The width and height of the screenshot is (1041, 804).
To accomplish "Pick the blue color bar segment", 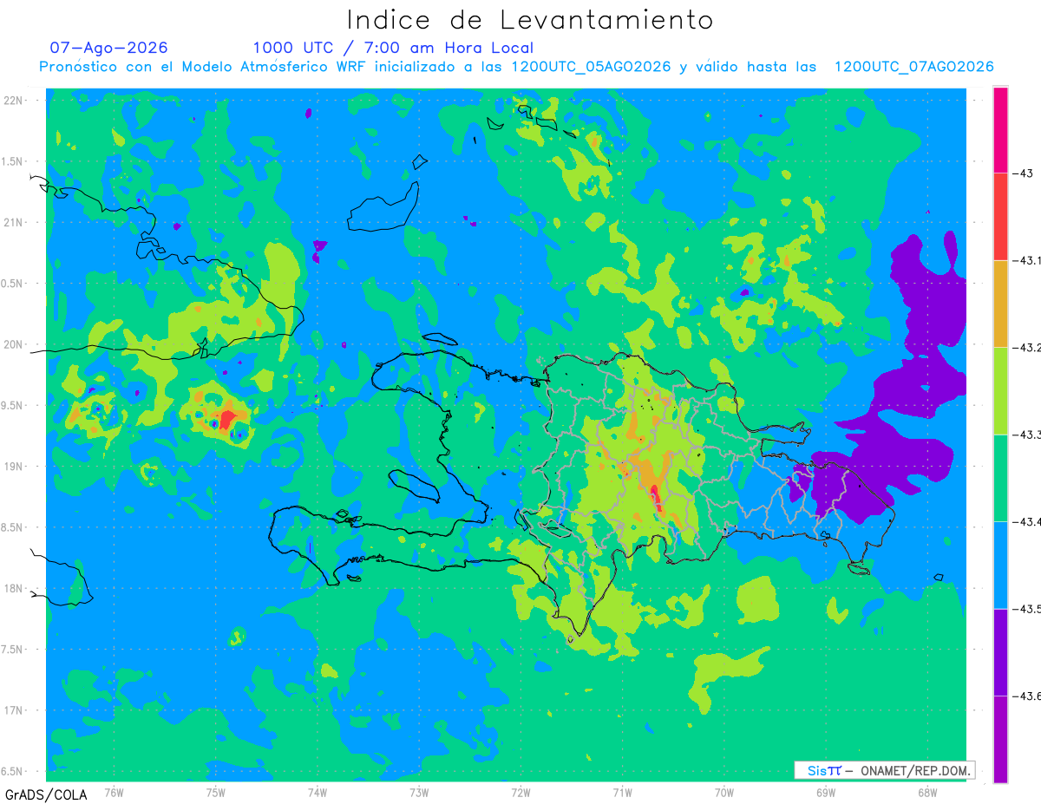I will [1000, 565].
